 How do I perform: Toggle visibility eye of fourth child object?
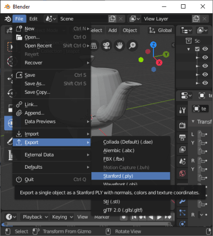(x=205, y=83)
